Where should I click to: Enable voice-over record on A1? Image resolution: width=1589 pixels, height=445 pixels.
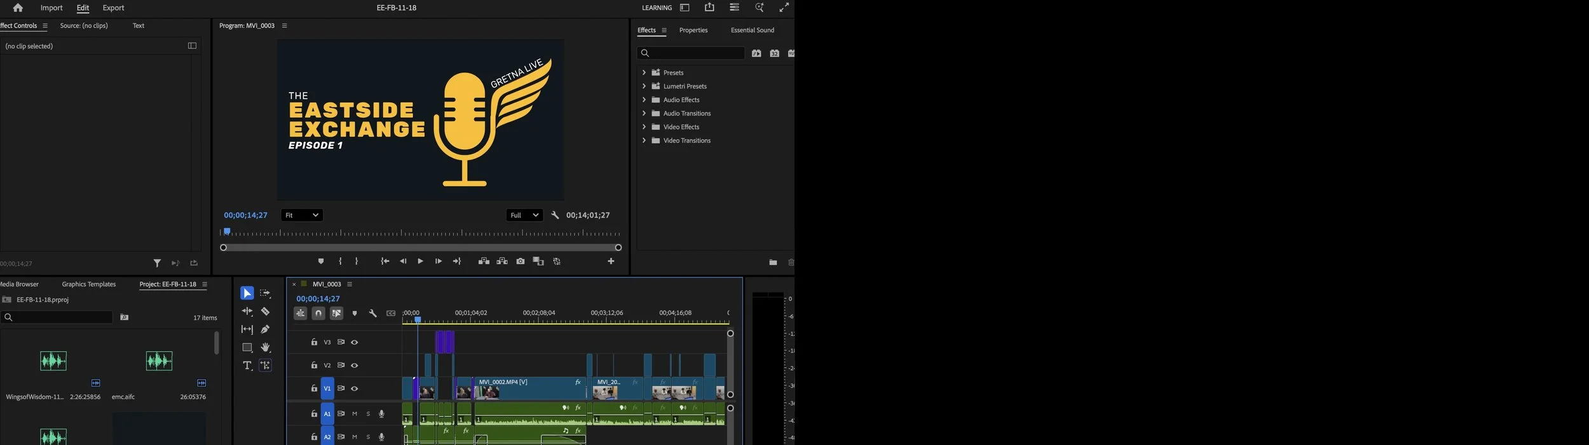coord(381,414)
